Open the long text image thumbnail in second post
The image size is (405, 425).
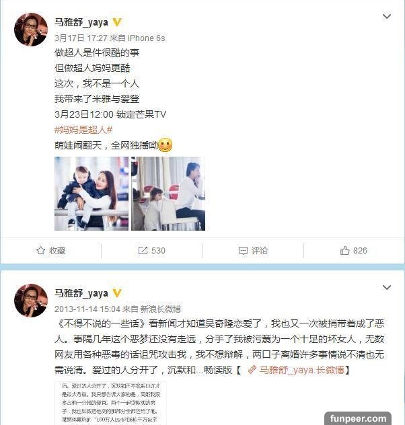coord(110,403)
